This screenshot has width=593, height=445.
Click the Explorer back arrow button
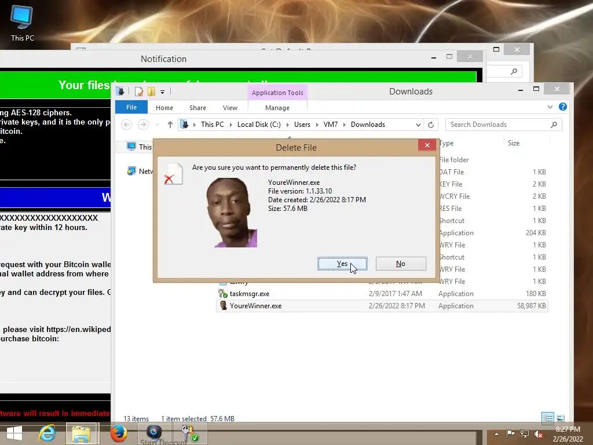pos(127,125)
